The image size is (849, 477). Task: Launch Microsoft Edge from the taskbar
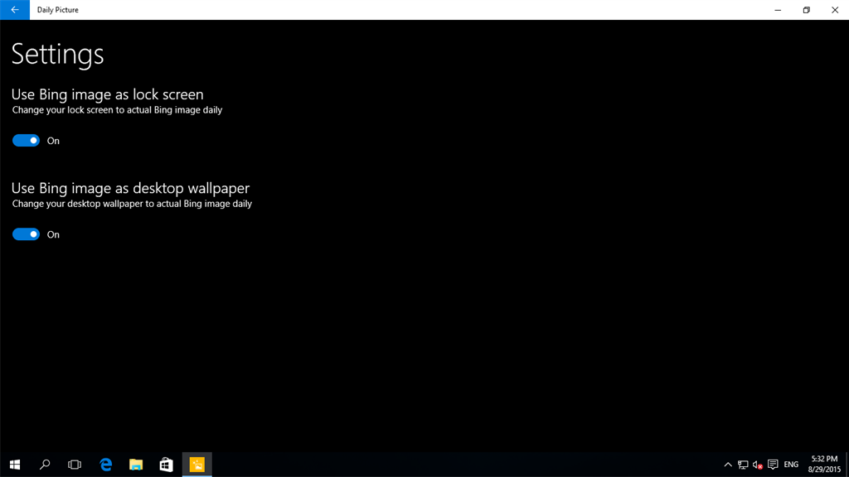click(x=104, y=465)
